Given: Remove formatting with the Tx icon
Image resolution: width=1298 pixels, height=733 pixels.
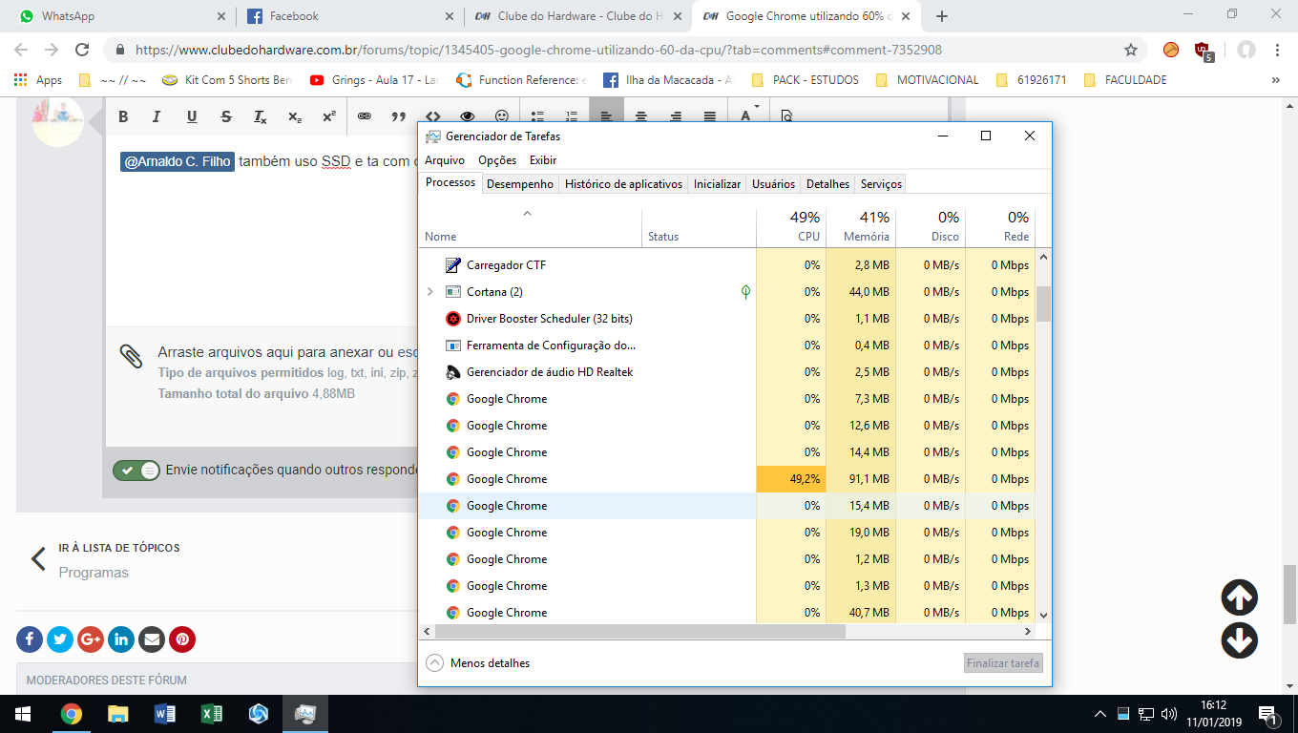Looking at the screenshot, I should tap(260, 116).
